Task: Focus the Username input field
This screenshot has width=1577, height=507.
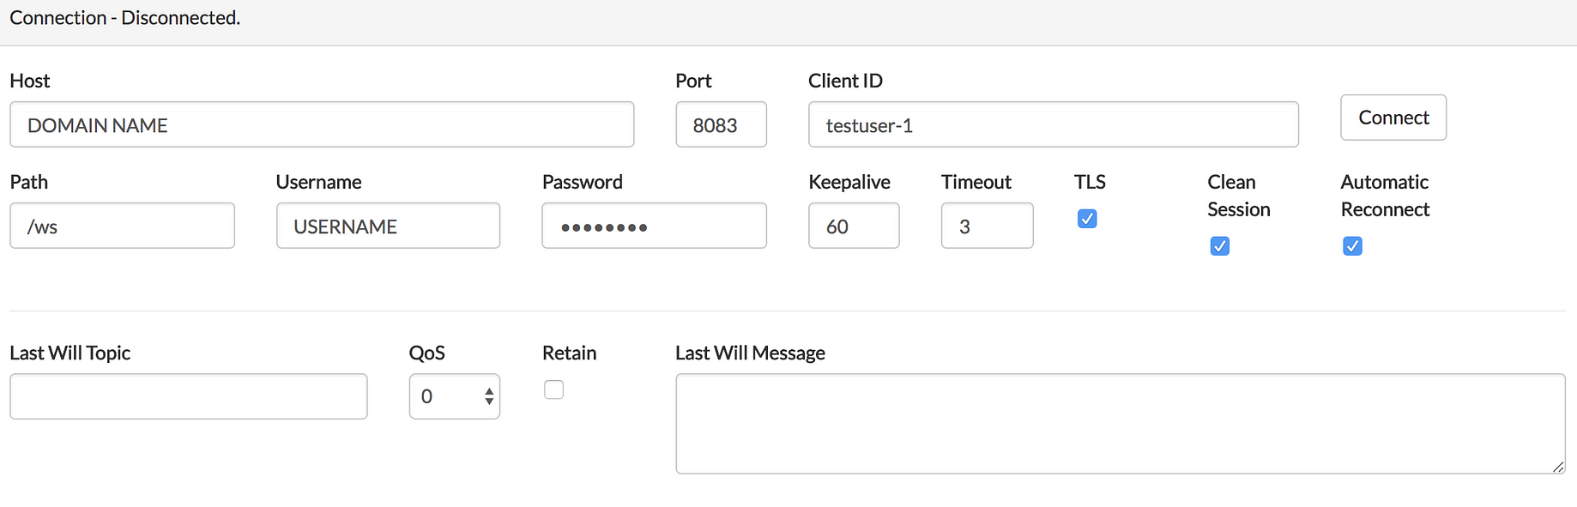Action: point(388,226)
